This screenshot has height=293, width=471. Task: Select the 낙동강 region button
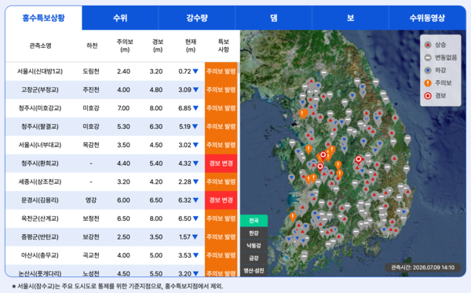coord(254,246)
